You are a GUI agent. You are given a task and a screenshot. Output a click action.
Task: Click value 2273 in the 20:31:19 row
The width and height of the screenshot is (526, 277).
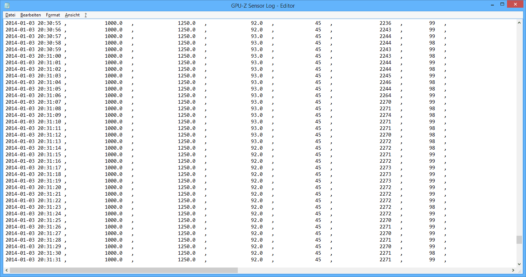[x=385, y=181]
